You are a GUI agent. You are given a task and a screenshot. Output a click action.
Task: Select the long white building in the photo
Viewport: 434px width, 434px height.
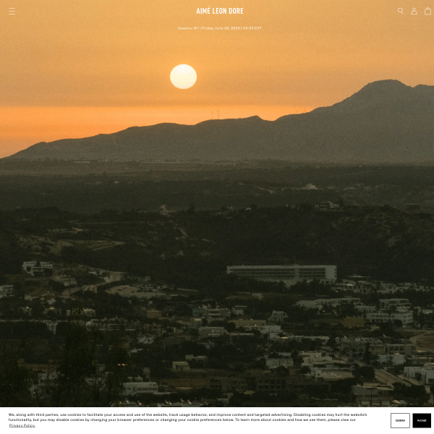click(x=282, y=273)
